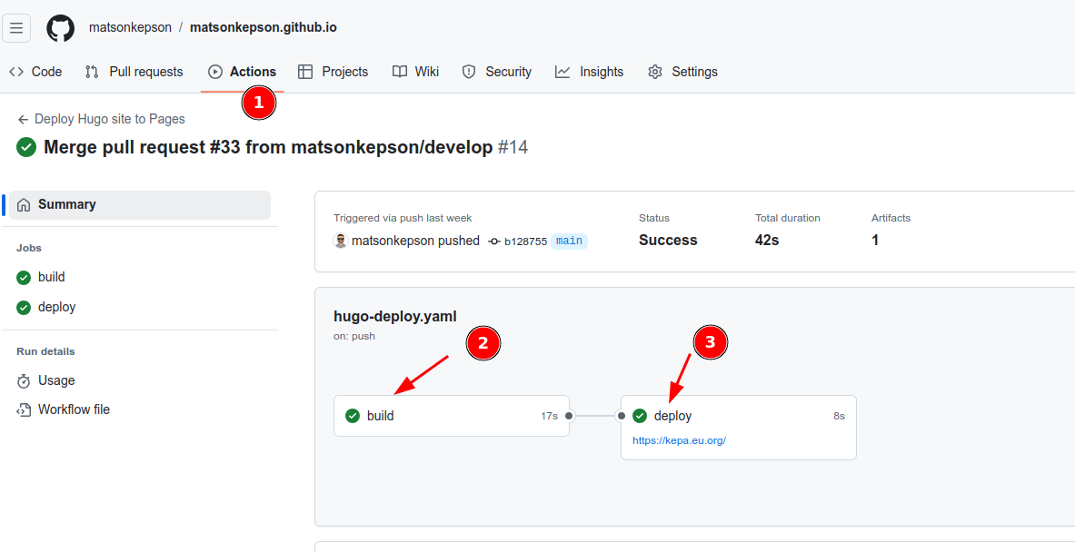Open the deploy job in sidebar
The height and width of the screenshot is (552, 1075).
[x=56, y=307]
